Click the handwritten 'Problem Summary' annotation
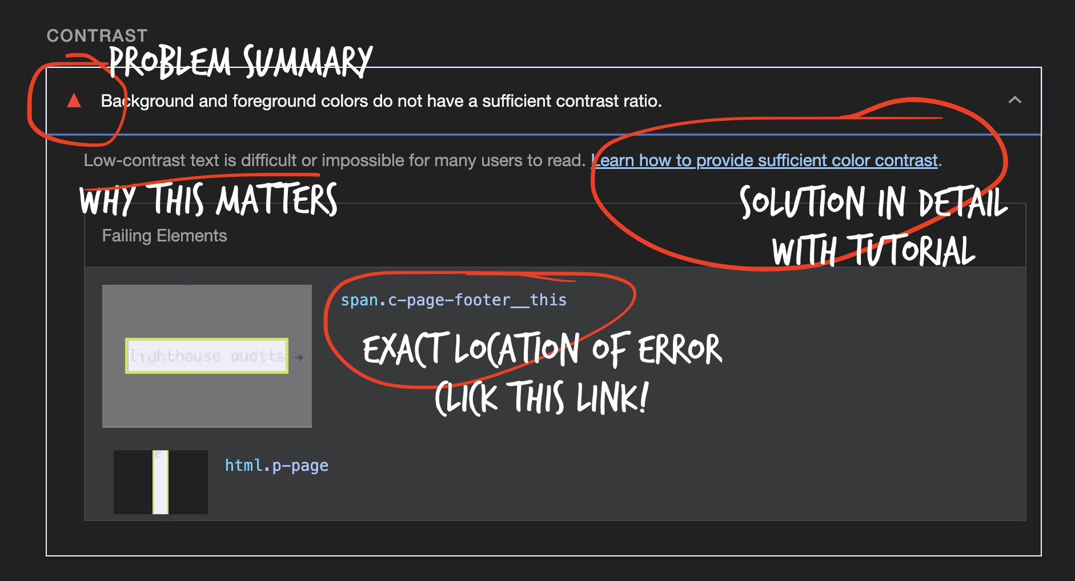The width and height of the screenshot is (1075, 581). pyautogui.click(x=240, y=62)
